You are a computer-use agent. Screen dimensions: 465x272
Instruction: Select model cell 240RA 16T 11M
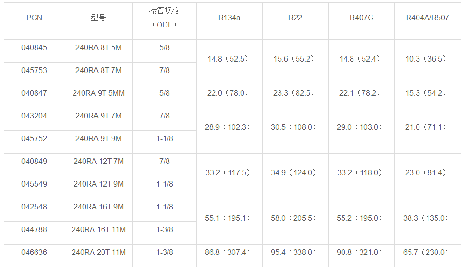point(98,230)
